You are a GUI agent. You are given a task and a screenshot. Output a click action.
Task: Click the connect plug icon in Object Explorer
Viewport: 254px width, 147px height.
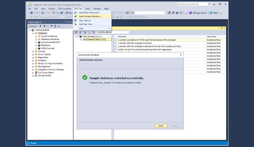pyautogui.click(x=40, y=26)
